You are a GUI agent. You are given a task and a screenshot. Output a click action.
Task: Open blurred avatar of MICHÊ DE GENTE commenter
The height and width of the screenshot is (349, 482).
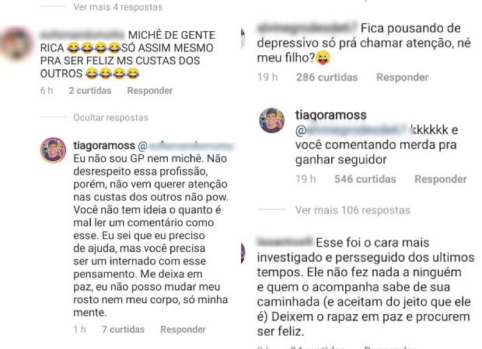pyautogui.click(x=16, y=43)
